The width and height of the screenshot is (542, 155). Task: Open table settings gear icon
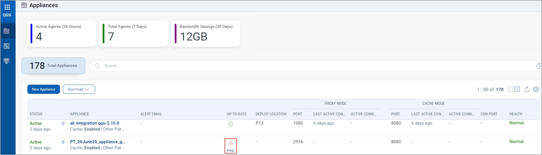click(x=536, y=89)
